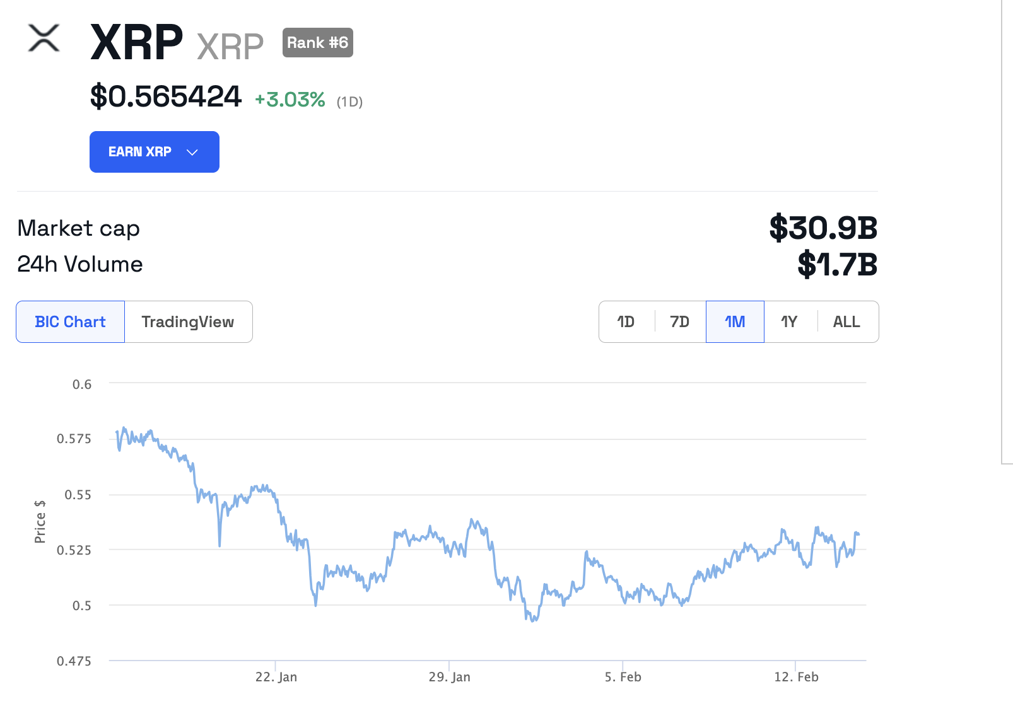Viewport: 1013px width, 716px height.
Task: Switch to the BIC Chart tab
Action: pyautogui.click(x=70, y=322)
